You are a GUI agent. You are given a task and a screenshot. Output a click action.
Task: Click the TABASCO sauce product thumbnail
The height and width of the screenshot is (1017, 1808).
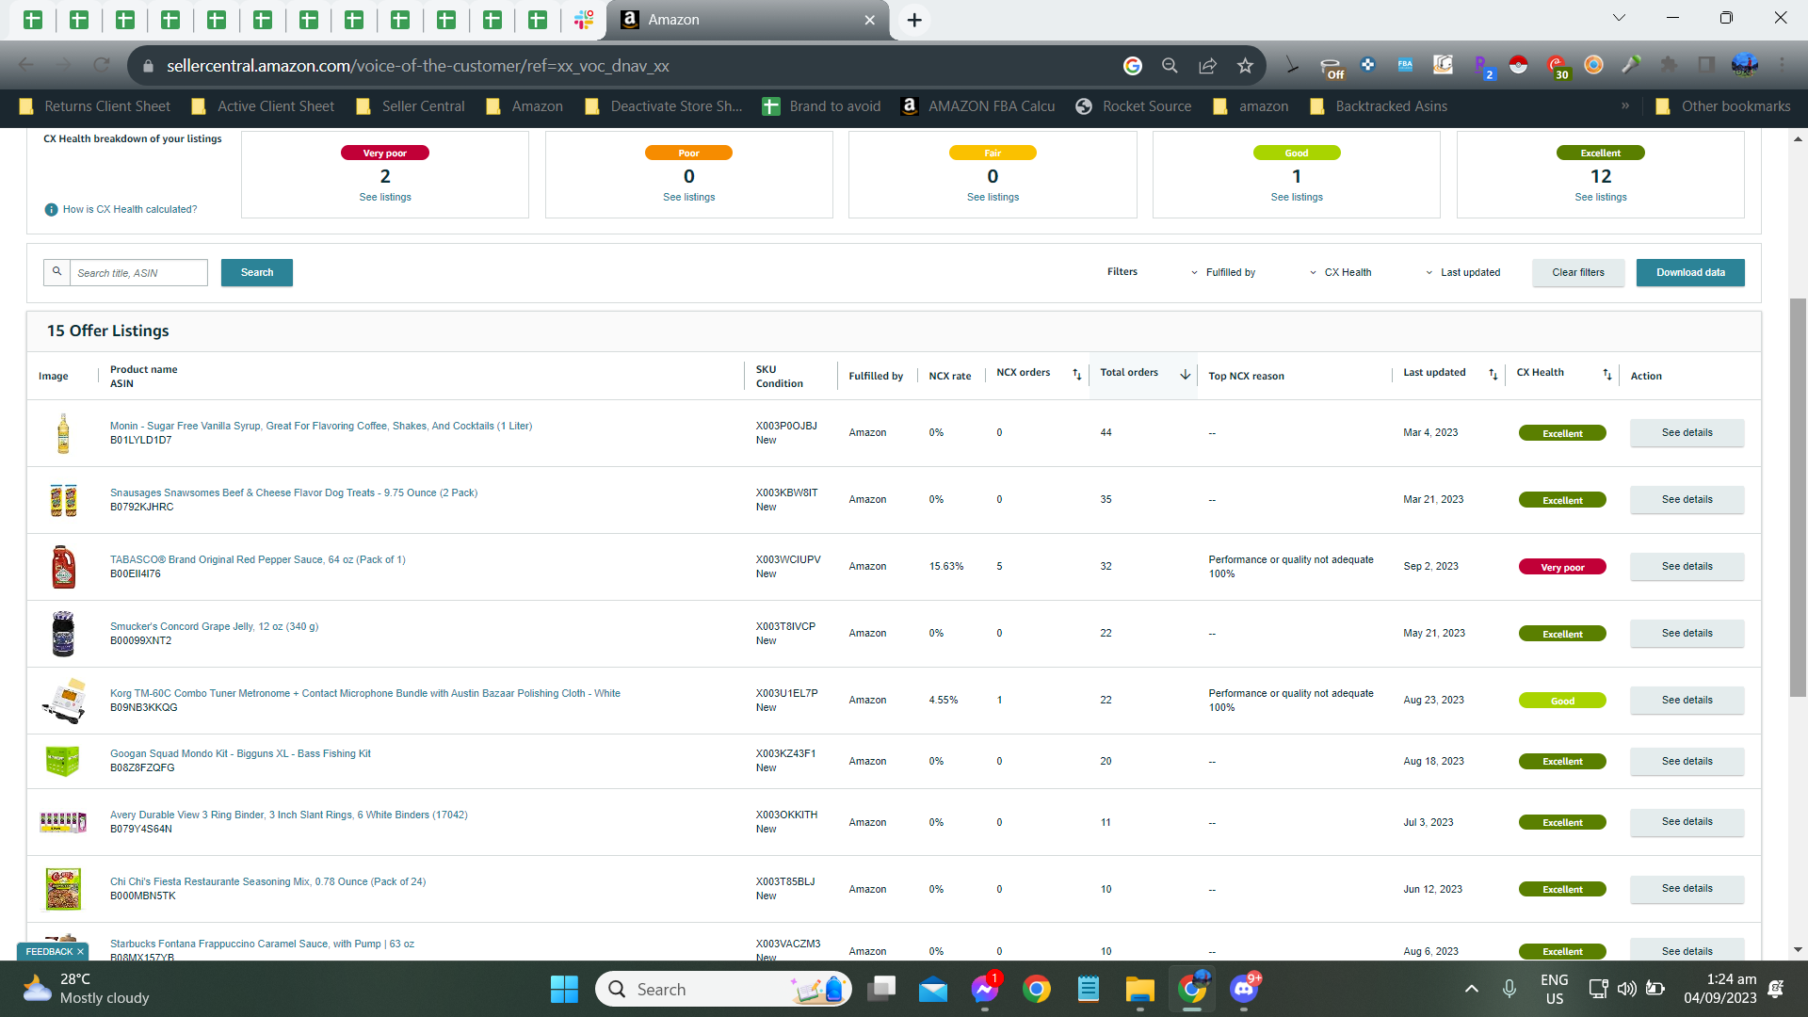(x=63, y=567)
